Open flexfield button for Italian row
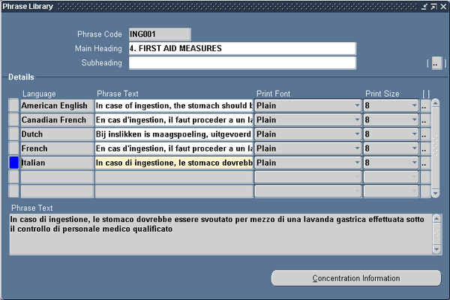The image size is (450, 300). pos(424,163)
